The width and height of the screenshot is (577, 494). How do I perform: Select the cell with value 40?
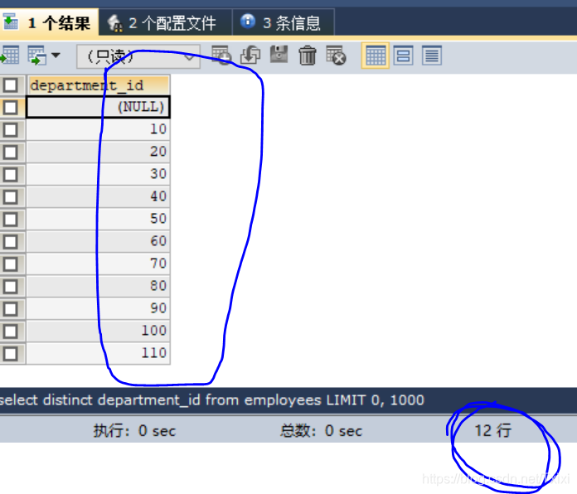pos(99,196)
